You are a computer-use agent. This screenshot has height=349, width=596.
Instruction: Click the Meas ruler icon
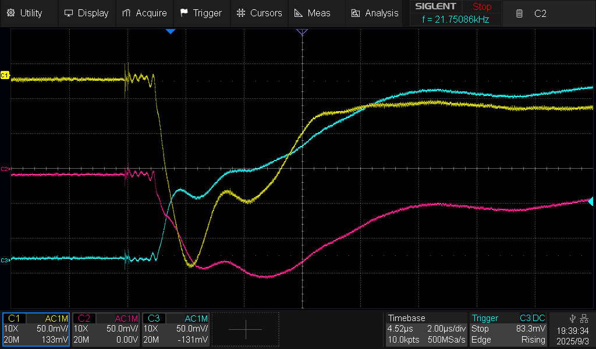pos(298,13)
